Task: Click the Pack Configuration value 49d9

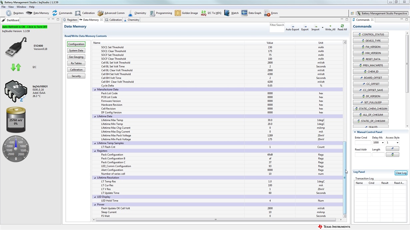Action: coord(270,155)
